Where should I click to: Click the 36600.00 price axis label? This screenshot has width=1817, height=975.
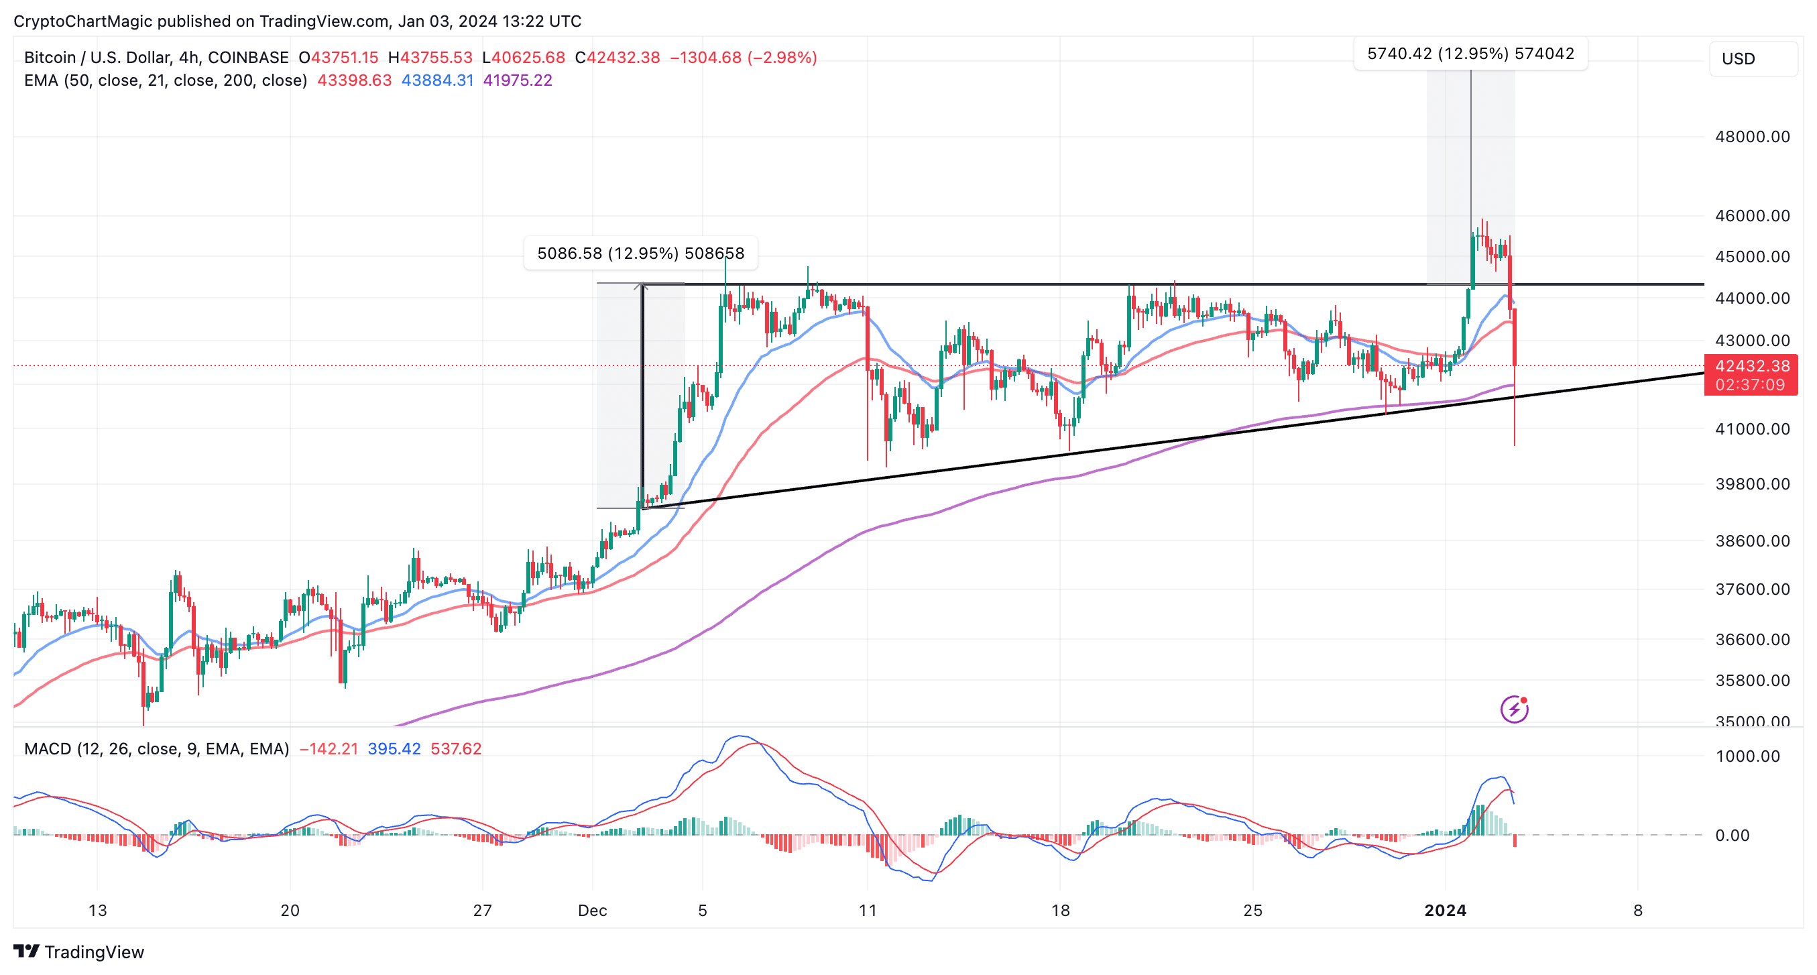pos(1753,639)
